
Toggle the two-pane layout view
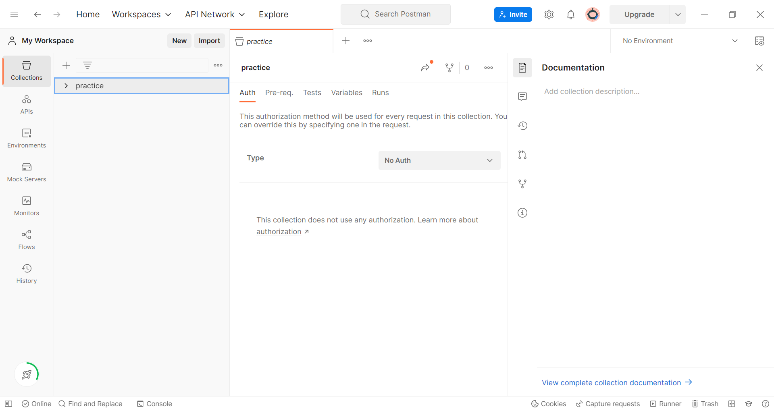pyautogui.click(x=732, y=404)
